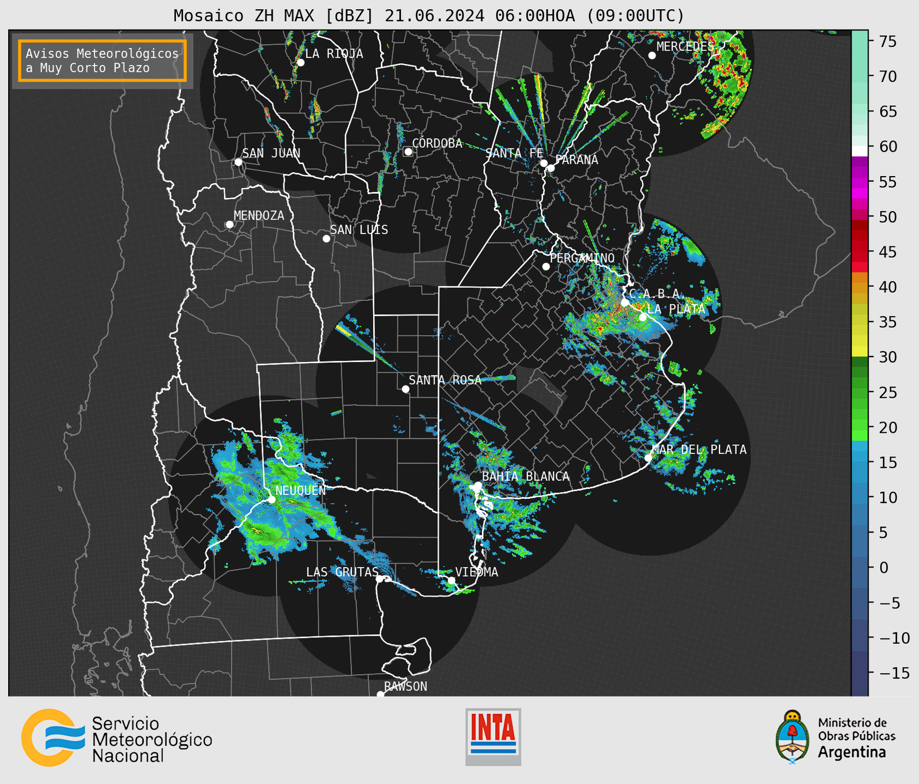Click the RAWSON city marker
The height and width of the screenshot is (784, 919).
380,695
